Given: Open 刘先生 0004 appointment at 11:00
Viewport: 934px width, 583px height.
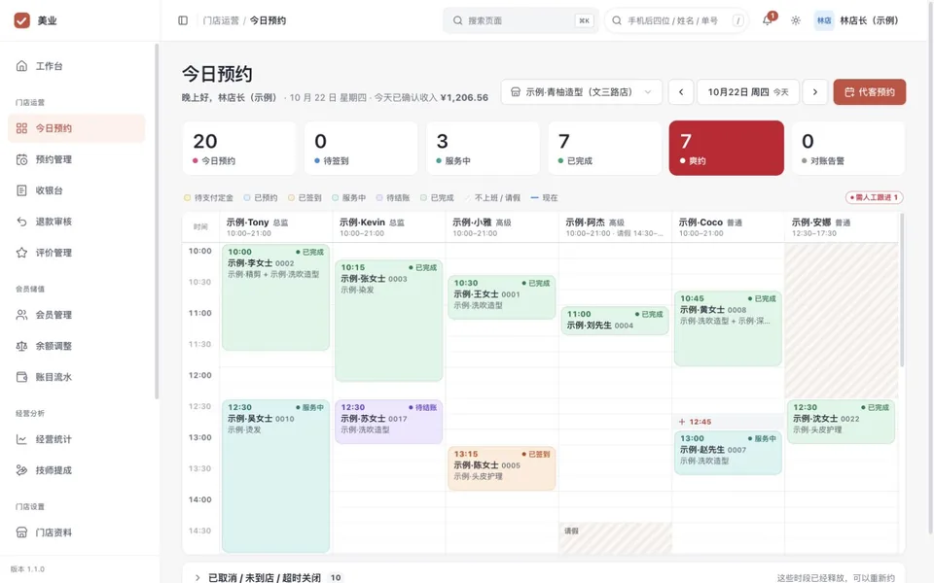Looking at the screenshot, I should pos(615,320).
